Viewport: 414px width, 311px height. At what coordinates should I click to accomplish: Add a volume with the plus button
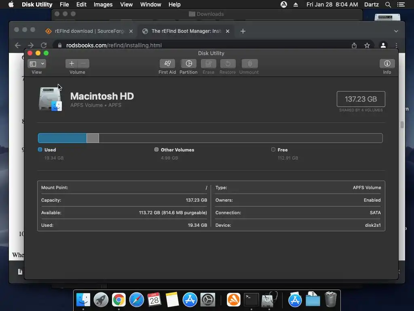tap(72, 64)
